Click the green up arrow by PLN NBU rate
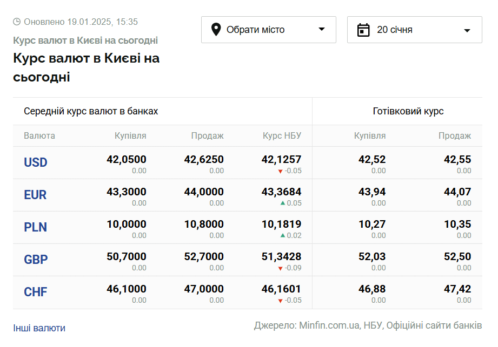The image size is (498, 347). (x=283, y=235)
